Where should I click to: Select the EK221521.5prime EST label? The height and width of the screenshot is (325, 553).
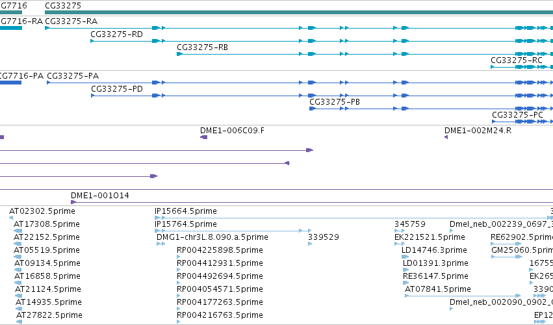(430, 237)
